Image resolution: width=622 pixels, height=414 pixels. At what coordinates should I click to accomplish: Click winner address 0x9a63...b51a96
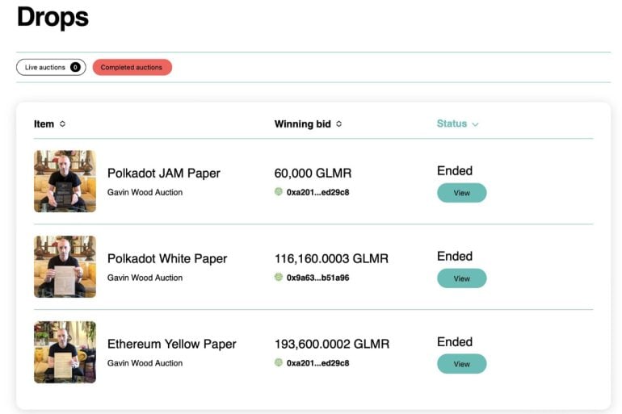point(317,278)
